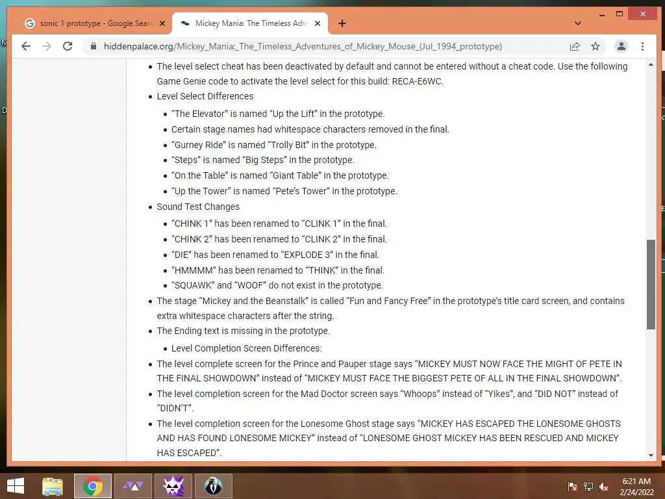Click the whitespace characters removed line
Viewport: 665px width, 499px height.
pyautogui.click(x=310, y=129)
